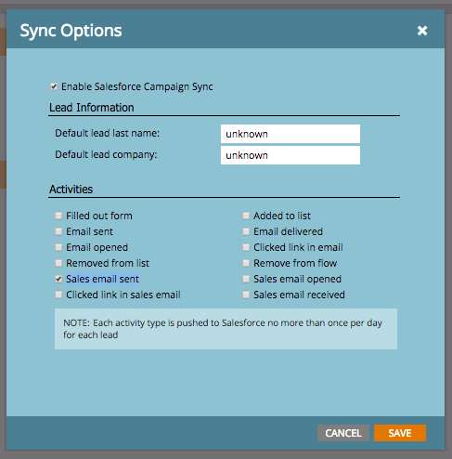
Task: Click the Lead Information heading
Action: point(92,108)
